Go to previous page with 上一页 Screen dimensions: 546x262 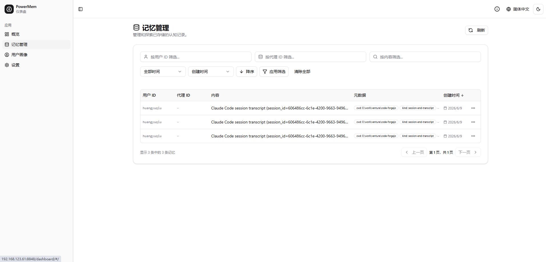tap(414, 152)
